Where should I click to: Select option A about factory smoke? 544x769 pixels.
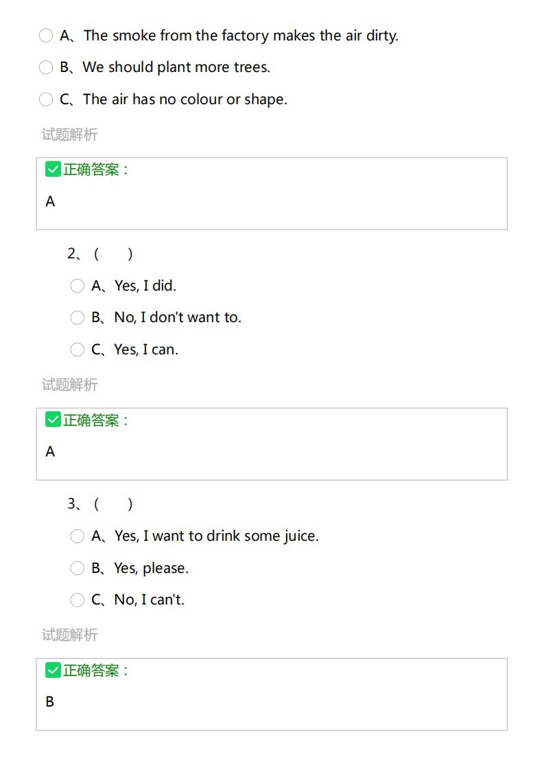click(46, 36)
